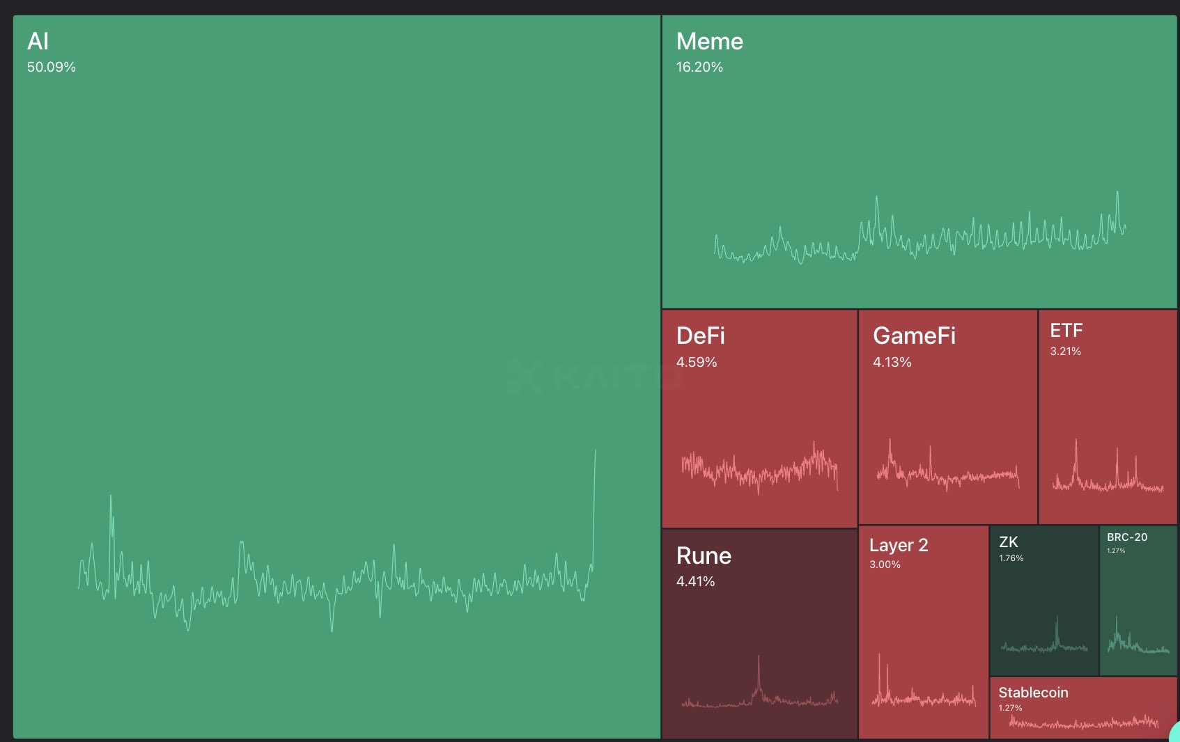
Task: Open the ETF sector tile label
Action: coord(1066,331)
